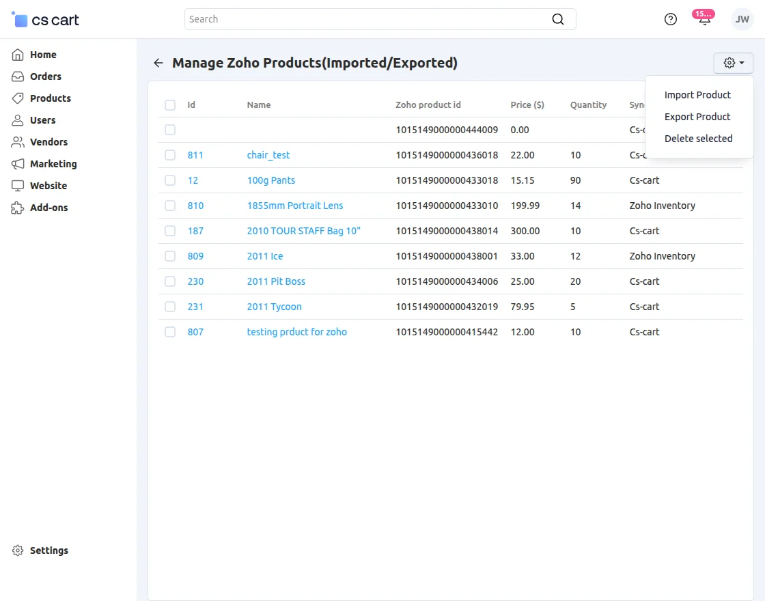Click the Add-ons puzzle icon
The image size is (765, 601).
coord(18,208)
